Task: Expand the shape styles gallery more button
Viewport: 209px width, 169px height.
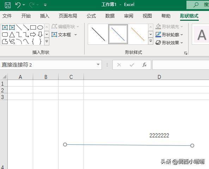Action: point(150,41)
